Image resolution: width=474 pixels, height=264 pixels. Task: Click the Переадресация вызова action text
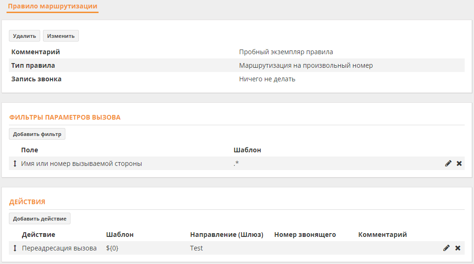click(59, 248)
